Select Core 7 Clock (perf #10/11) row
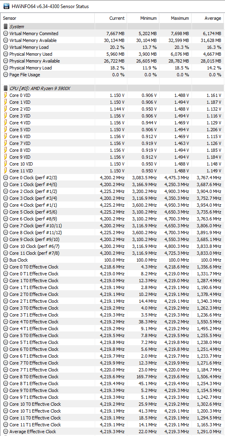Viewport: 225px width, 436px height. coord(112,226)
